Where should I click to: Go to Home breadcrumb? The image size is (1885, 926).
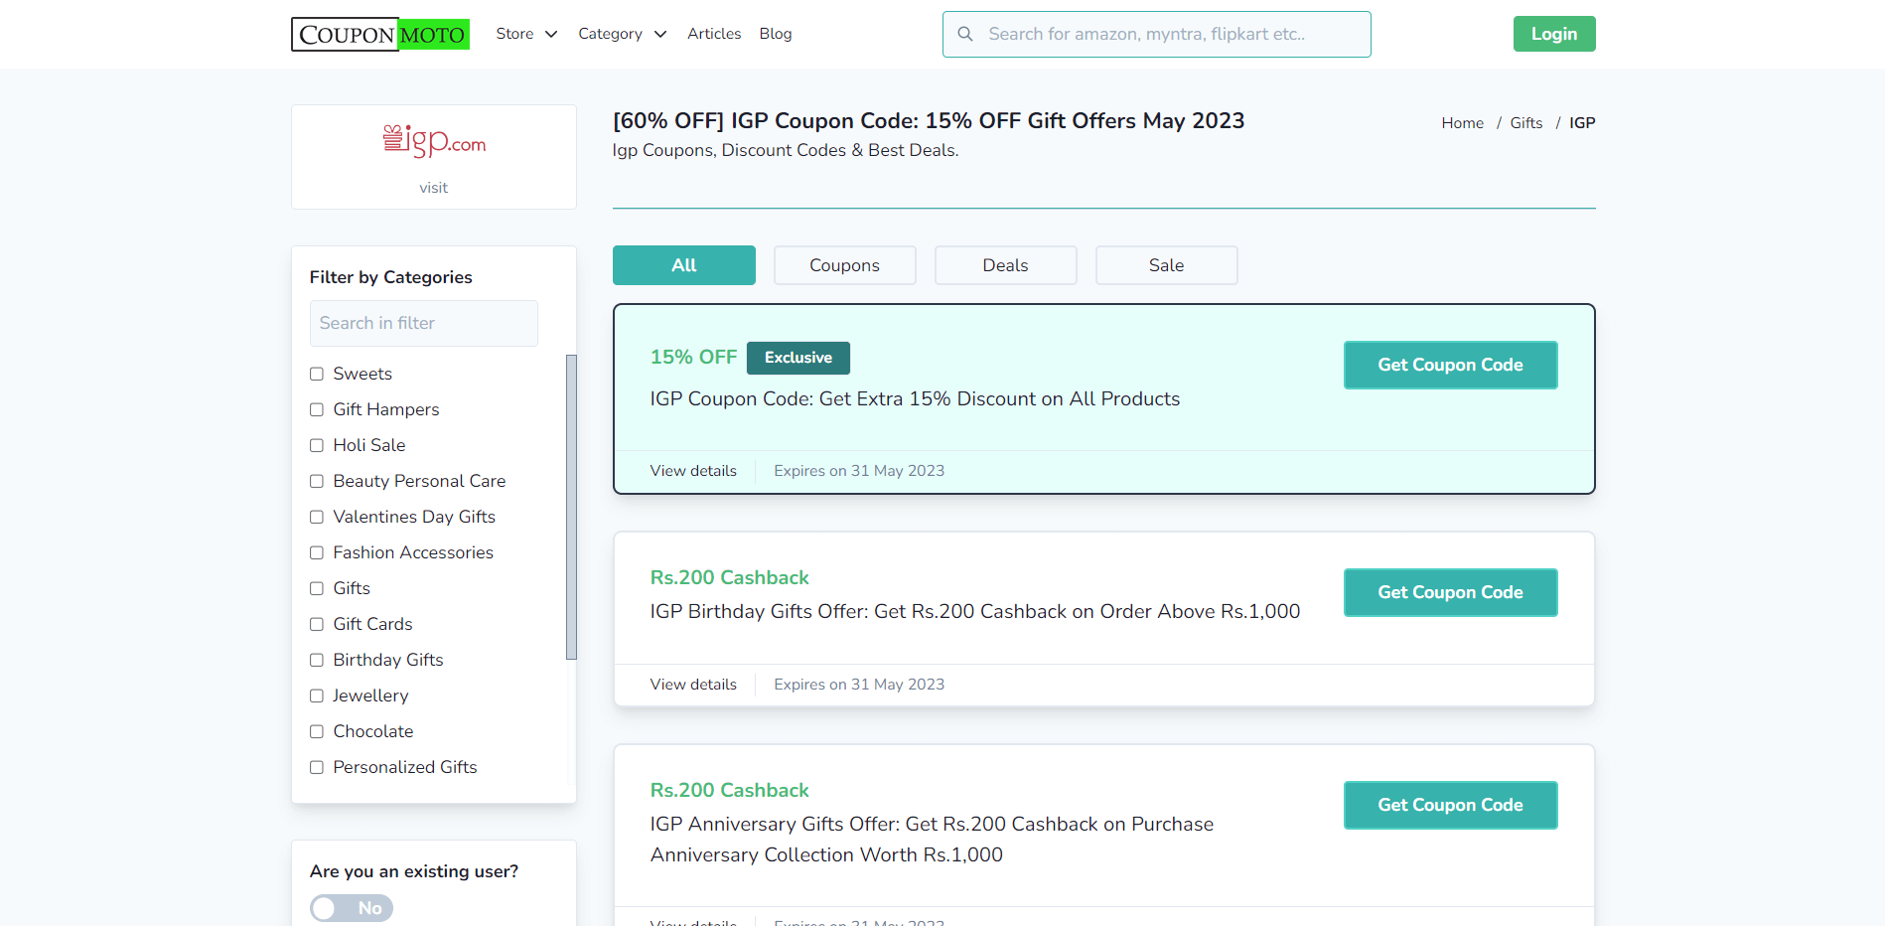(x=1462, y=123)
